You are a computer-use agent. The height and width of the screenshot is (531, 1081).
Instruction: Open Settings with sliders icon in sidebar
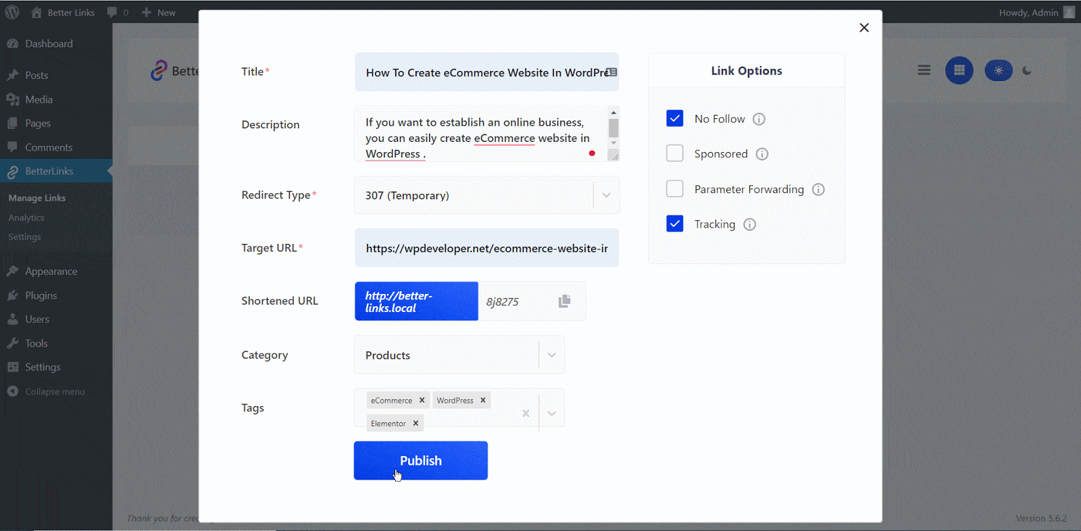(x=56, y=367)
